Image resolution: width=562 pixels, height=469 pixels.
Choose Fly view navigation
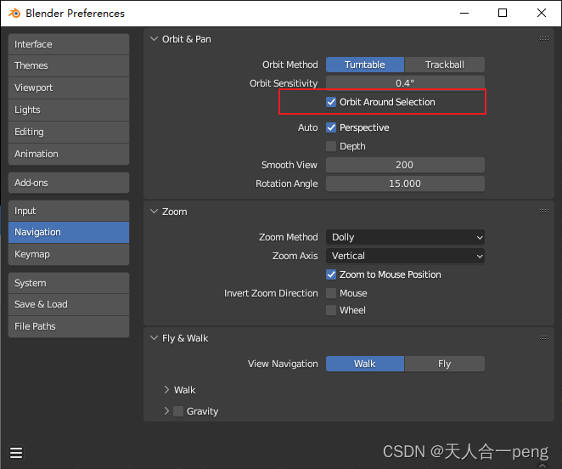pos(445,364)
